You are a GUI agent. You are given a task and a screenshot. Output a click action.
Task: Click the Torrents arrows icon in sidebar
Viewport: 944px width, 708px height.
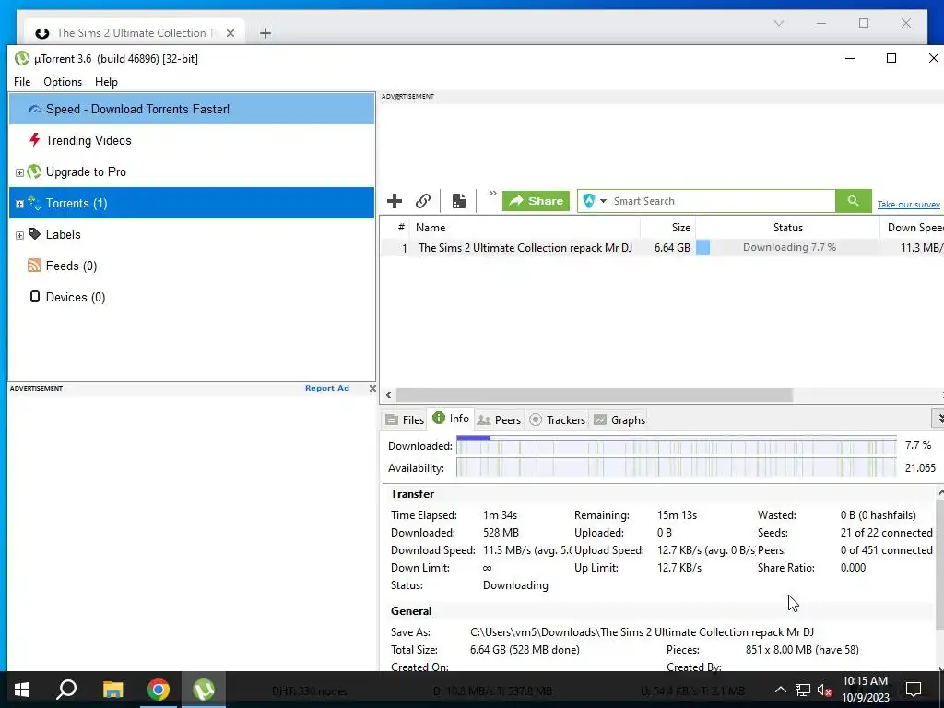point(34,203)
